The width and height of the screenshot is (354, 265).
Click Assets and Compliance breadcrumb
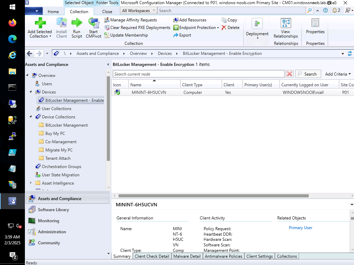click(97, 53)
